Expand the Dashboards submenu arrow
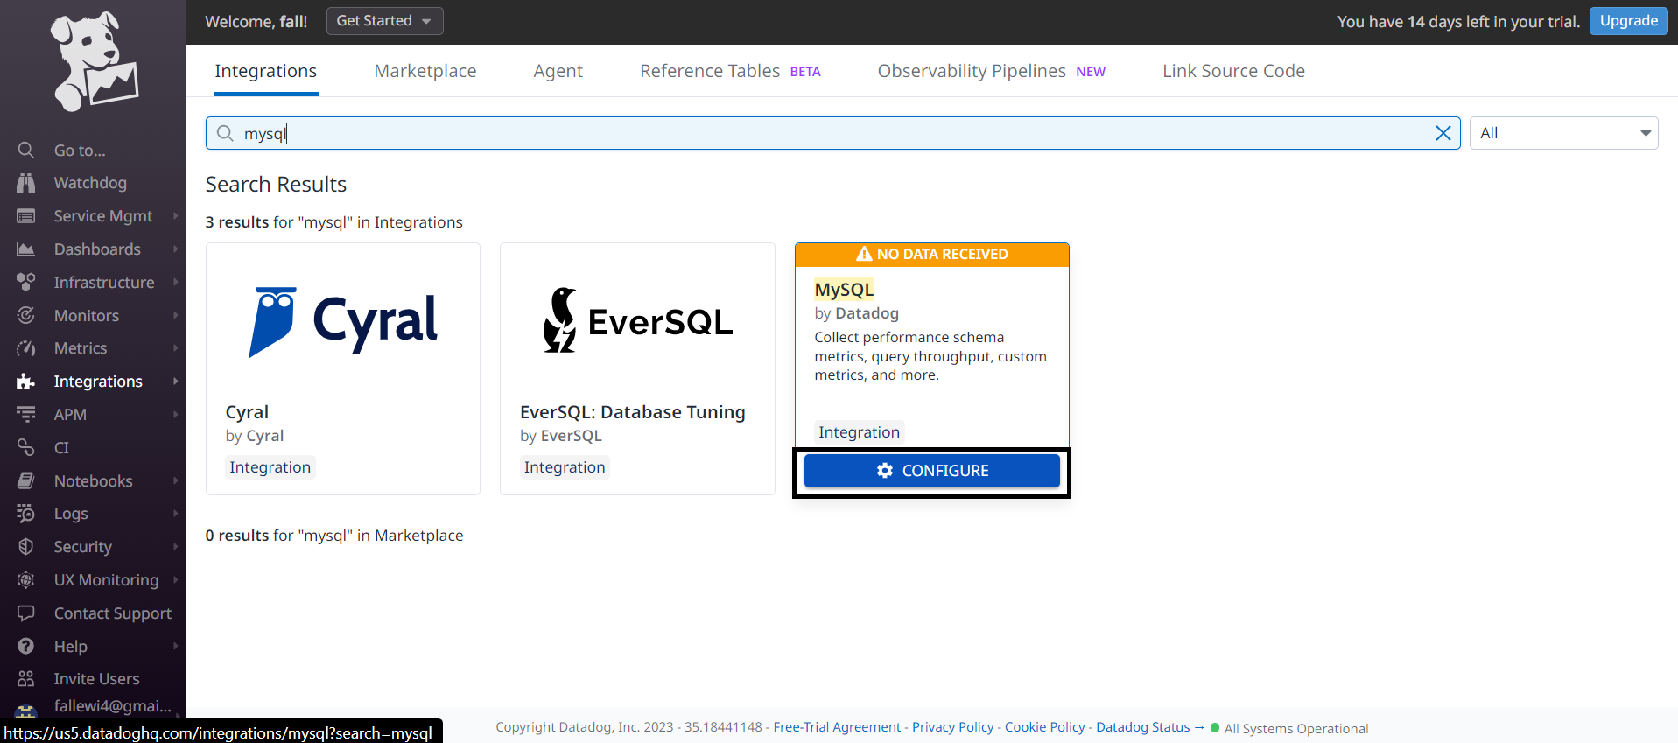This screenshot has height=743, width=1678. [x=176, y=249]
